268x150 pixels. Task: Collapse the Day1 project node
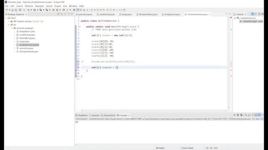[x=6, y=18]
